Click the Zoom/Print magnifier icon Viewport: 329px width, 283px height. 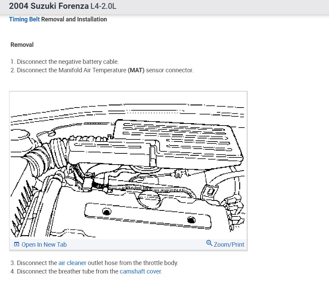209,243
